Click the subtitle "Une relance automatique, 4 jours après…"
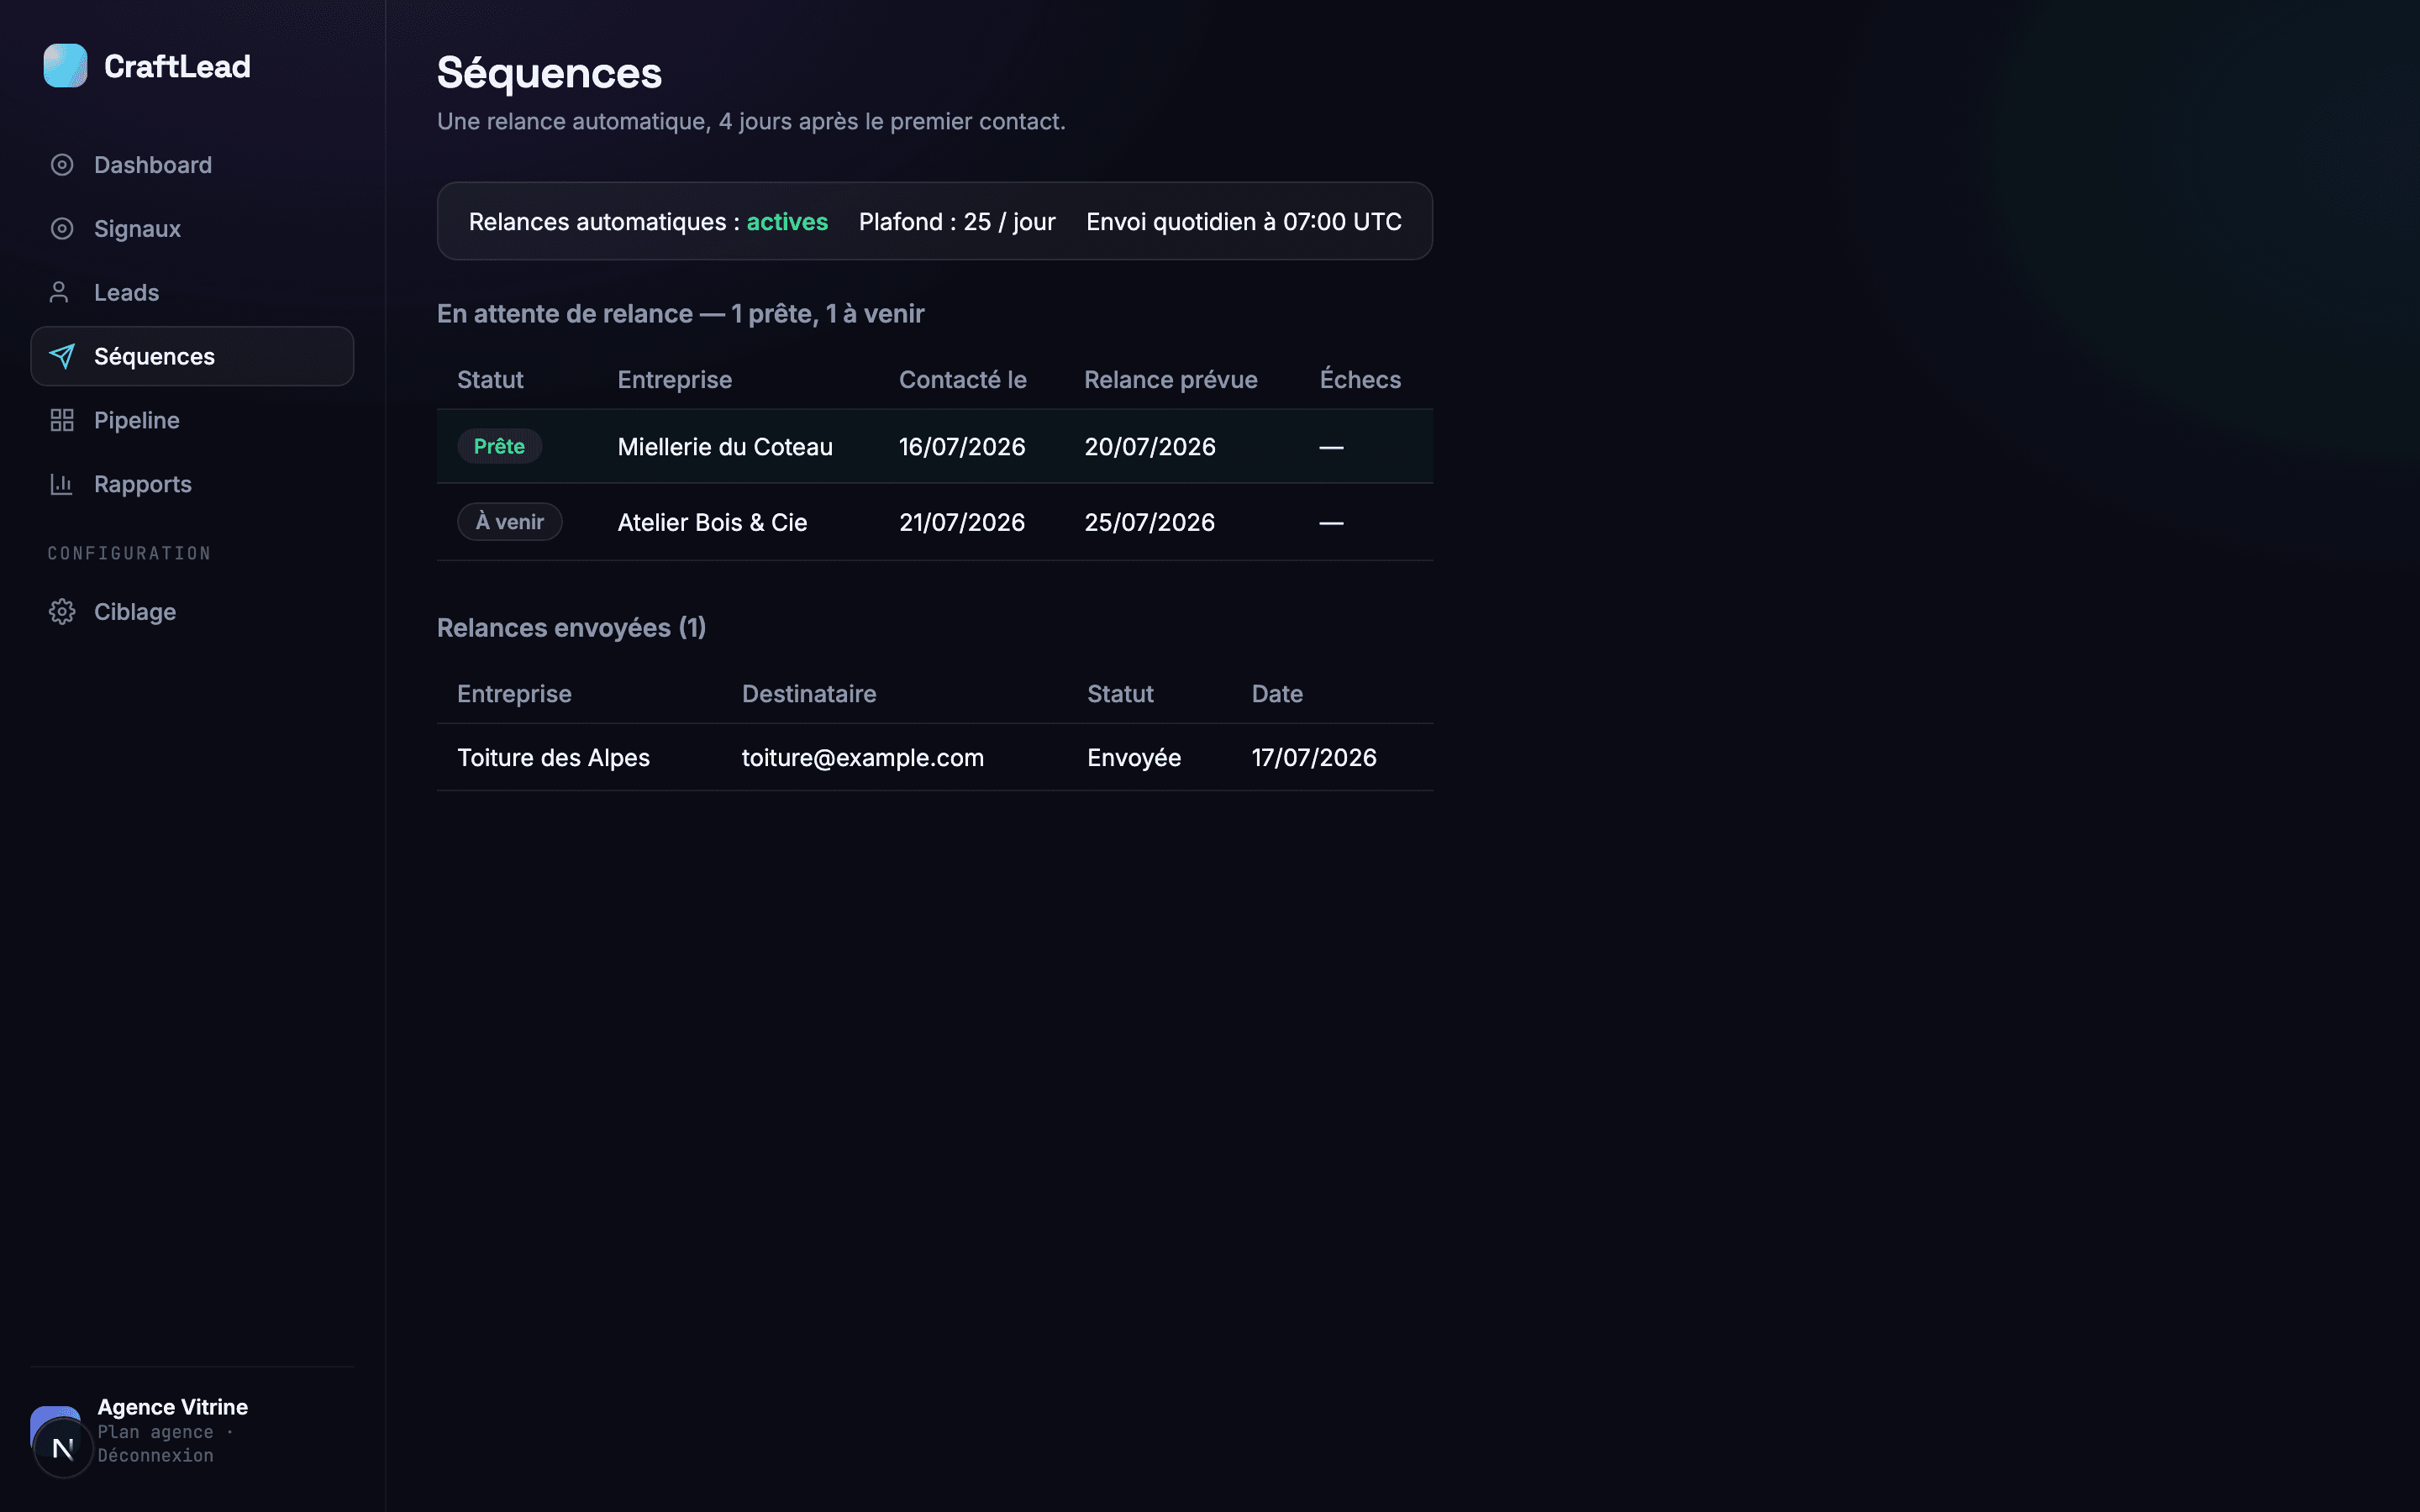 [x=751, y=122]
